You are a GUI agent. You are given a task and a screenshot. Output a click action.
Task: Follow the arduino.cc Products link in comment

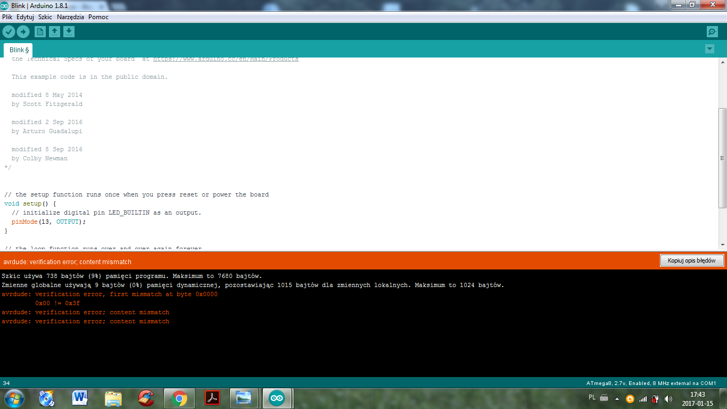pyautogui.click(x=226, y=59)
